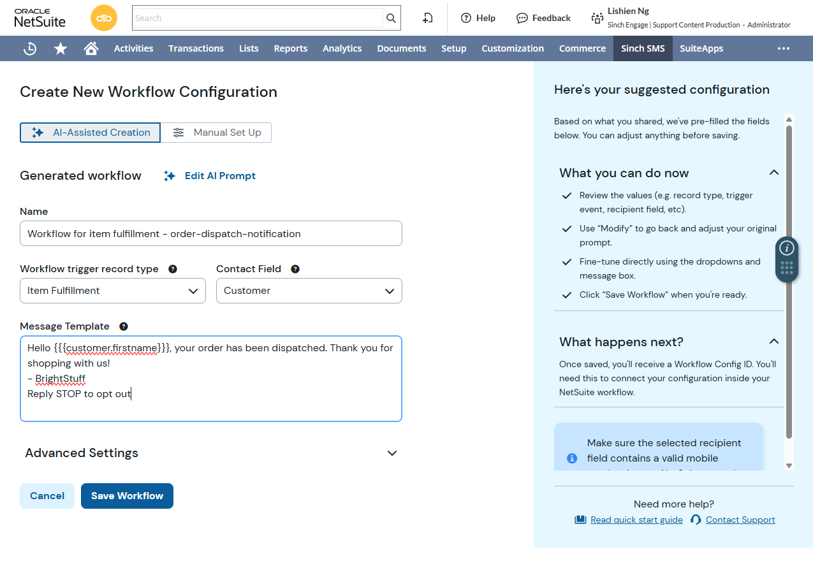Click the Save Workflow button
This screenshot has height=561, width=813.
pos(127,495)
